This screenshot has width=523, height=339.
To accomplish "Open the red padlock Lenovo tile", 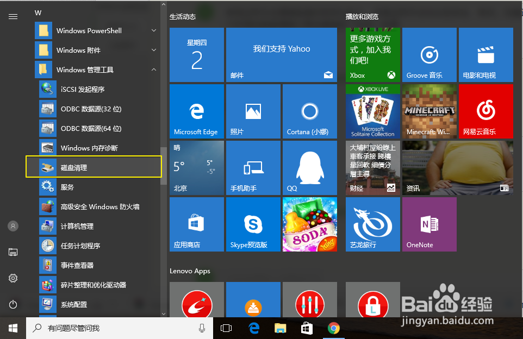I will click(x=373, y=300).
